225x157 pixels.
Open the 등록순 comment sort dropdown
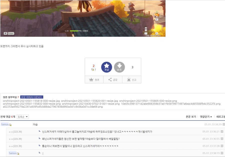[x=23, y=117]
